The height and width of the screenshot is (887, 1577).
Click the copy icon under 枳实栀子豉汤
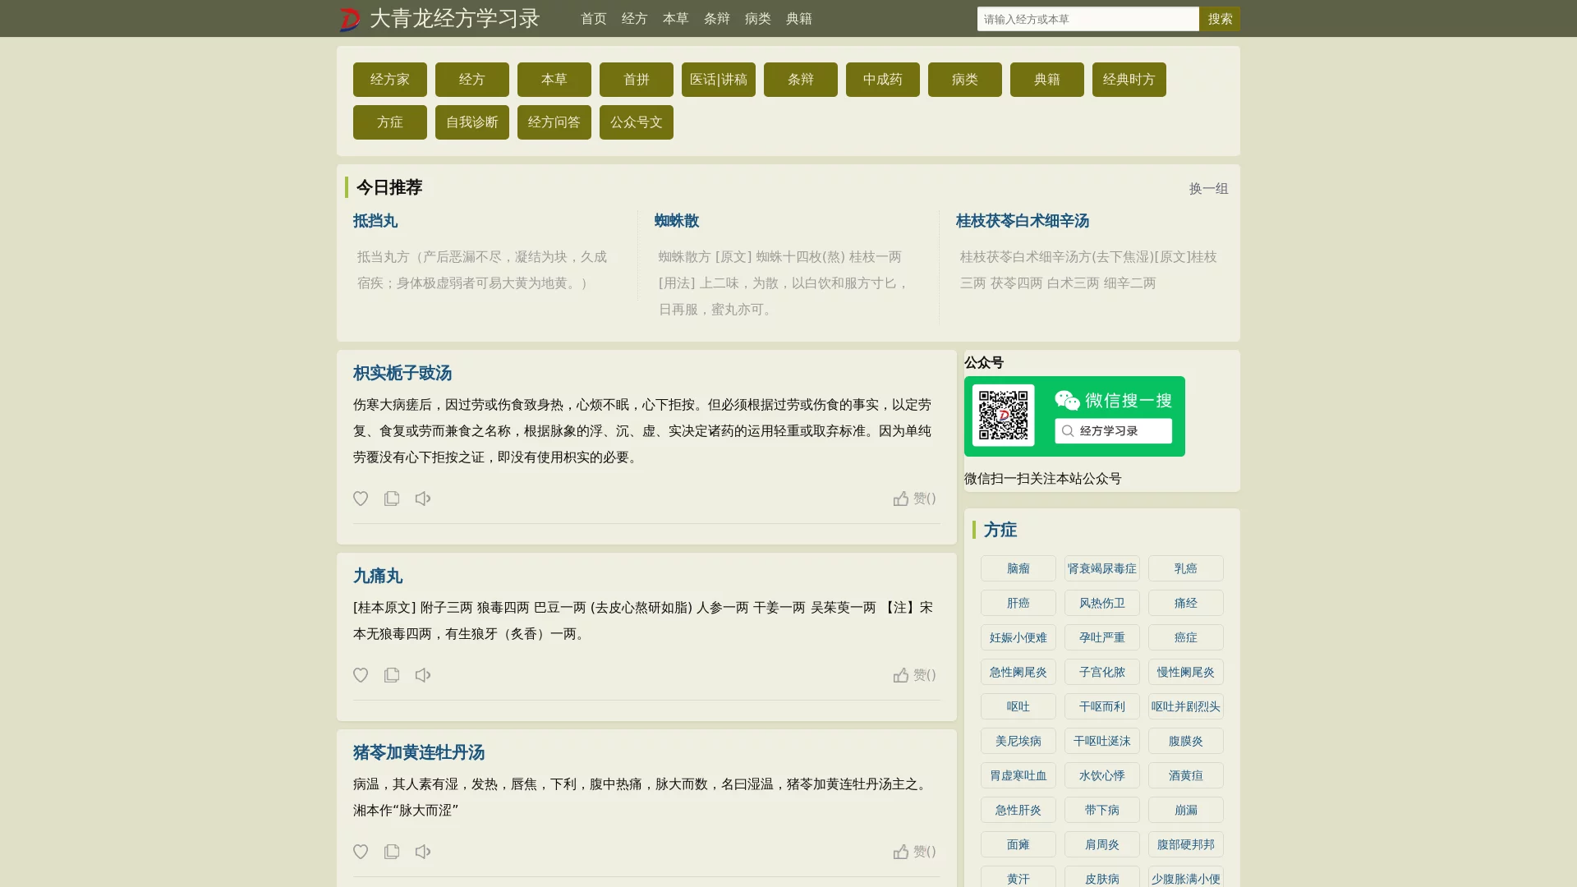point(392,499)
